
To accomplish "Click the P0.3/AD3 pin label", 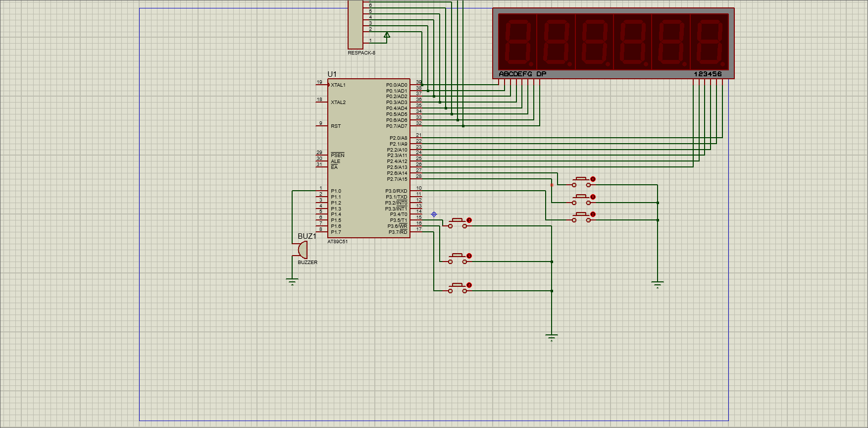I will (397, 103).
